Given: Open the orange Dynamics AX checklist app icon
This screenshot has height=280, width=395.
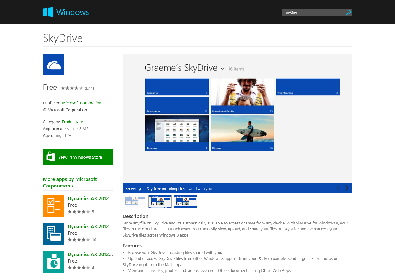Looking at the screenshot, I should point(54,205).
